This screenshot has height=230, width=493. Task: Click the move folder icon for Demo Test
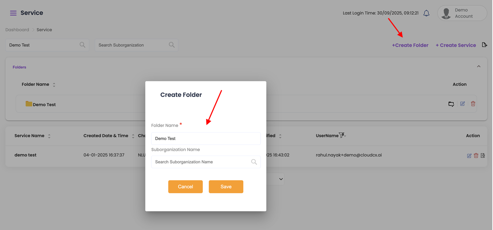451,104
